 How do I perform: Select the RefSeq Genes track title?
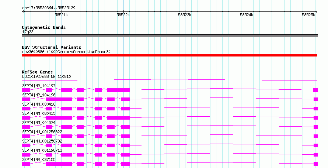click(37, 72)
